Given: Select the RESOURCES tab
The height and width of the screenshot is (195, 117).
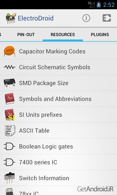Looking at the screenshot, I should coord(63,34).
